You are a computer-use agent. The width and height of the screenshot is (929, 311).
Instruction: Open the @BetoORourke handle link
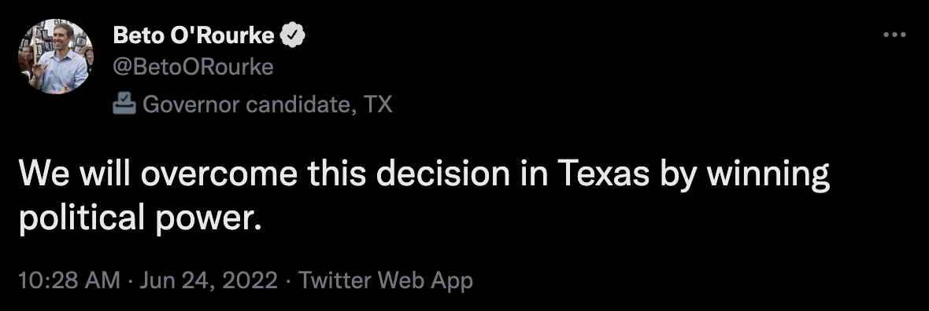click(x=193, y=68)
